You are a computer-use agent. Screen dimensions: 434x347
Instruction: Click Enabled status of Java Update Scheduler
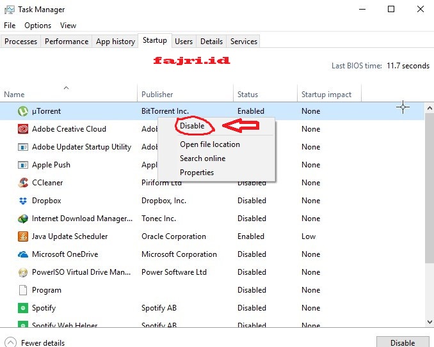[x=251, y=236]
